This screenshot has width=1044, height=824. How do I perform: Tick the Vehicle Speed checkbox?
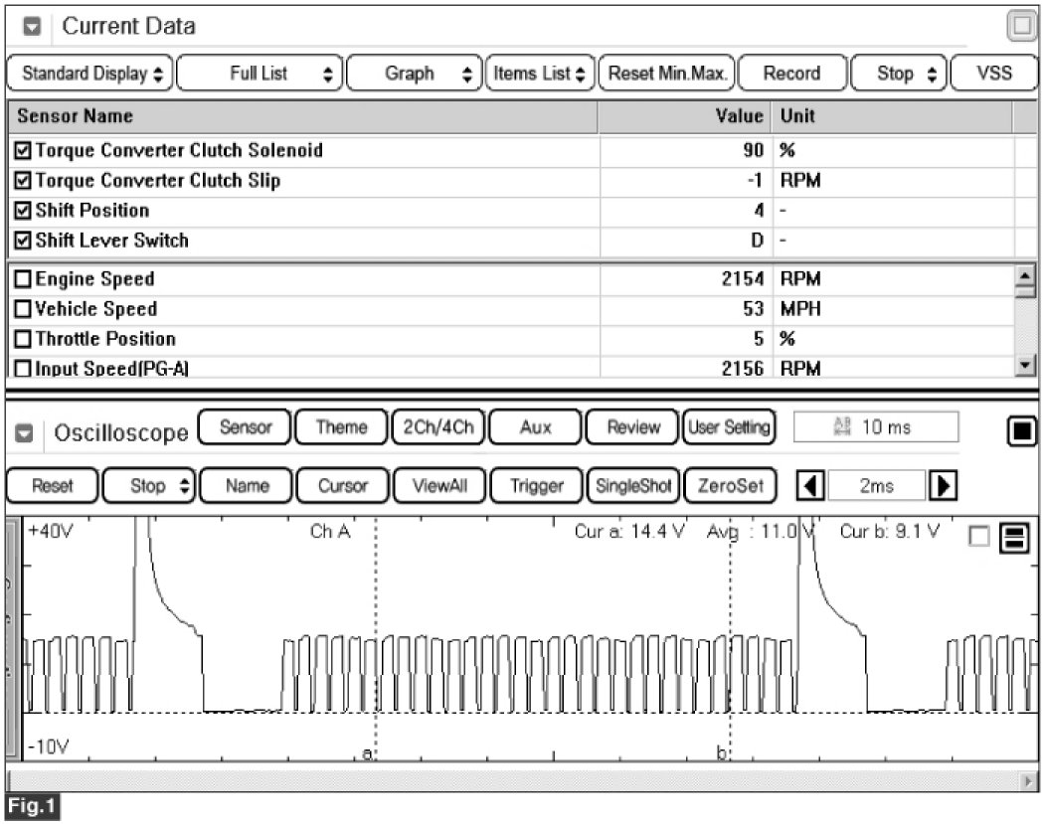[24, 309]
